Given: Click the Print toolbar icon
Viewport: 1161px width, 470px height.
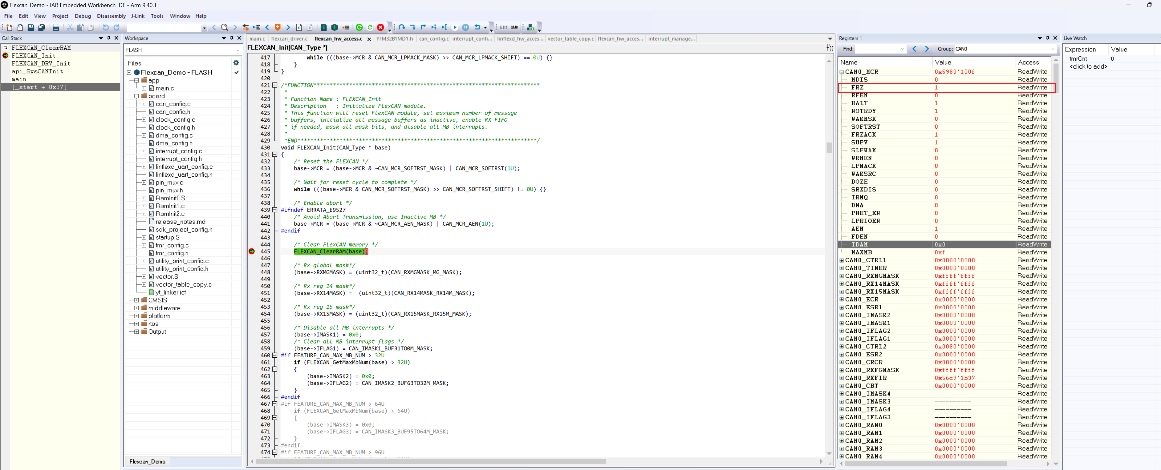Looking at the screenshot, I should (56, 27).
